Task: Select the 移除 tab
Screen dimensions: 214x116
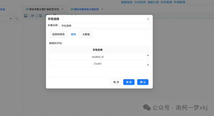Action: pos(73,34)
